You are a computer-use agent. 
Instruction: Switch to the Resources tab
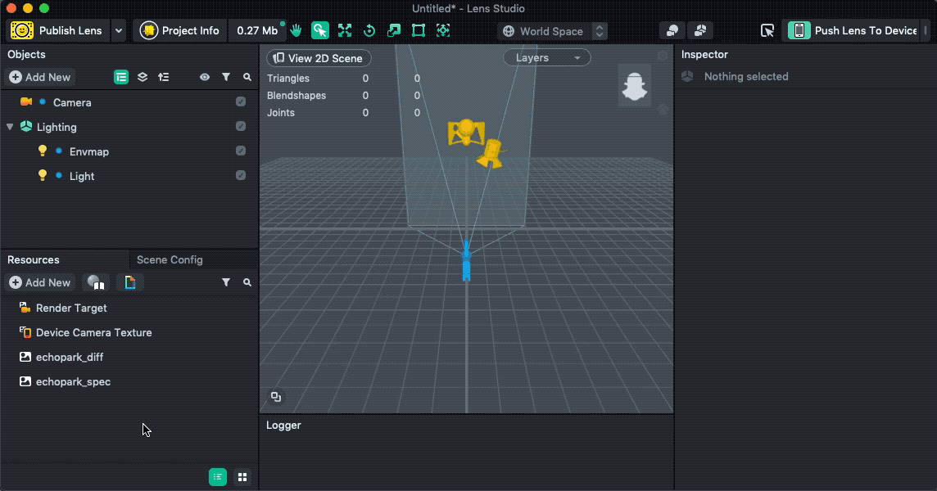click(34, 260)
